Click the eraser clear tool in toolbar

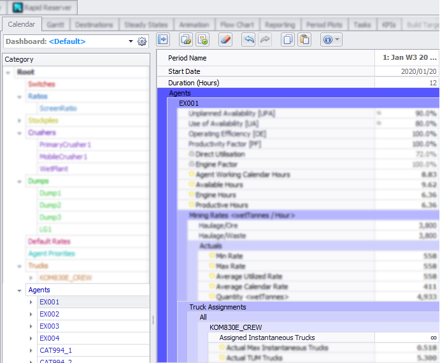point(225,39)
